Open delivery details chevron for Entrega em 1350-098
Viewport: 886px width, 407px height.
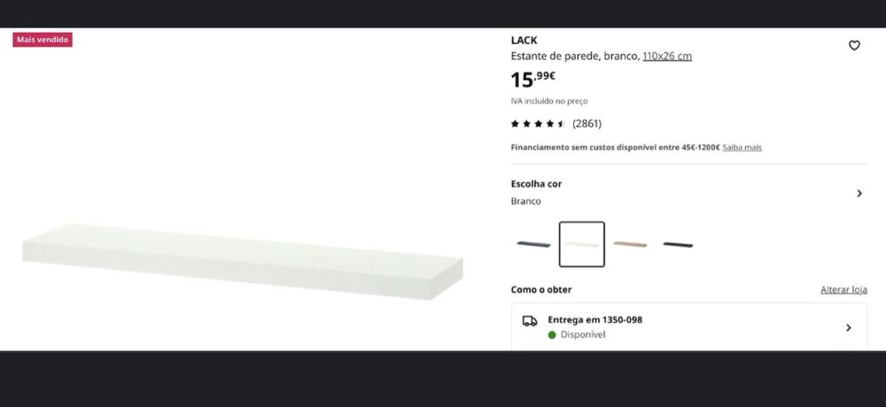tap(848, 327)
